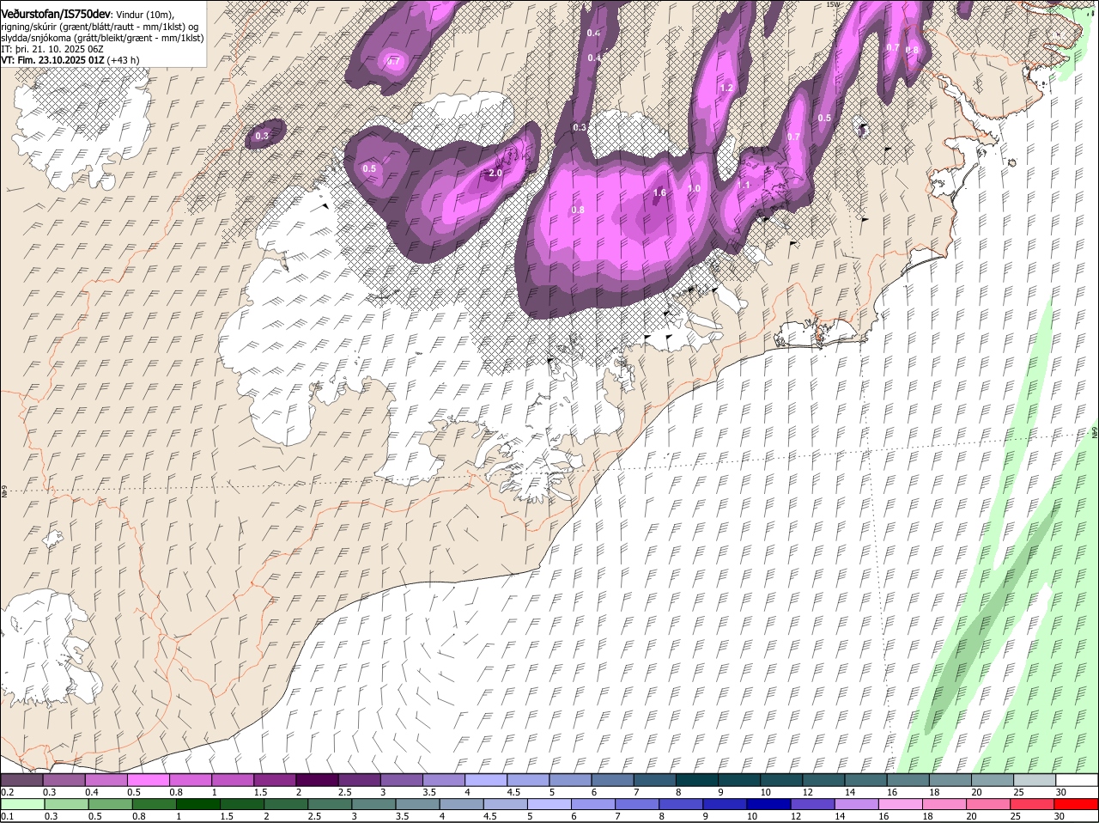This screenshot has height=823, width=1099.
Task: Pick the dark blue 10–12 rain scale swatch
Action: pos(769,804)
